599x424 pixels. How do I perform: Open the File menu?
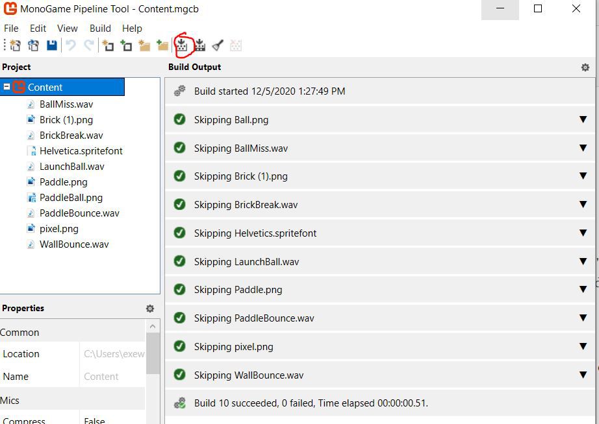(x=11, y=29)
